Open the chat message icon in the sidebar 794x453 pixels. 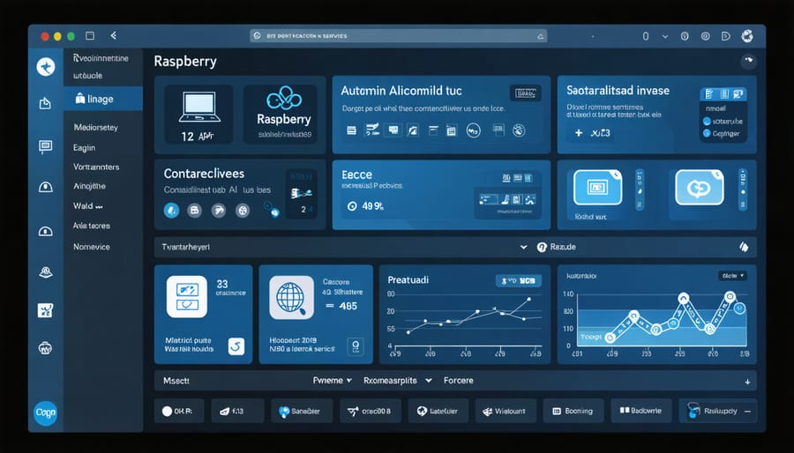pos(45,146)
